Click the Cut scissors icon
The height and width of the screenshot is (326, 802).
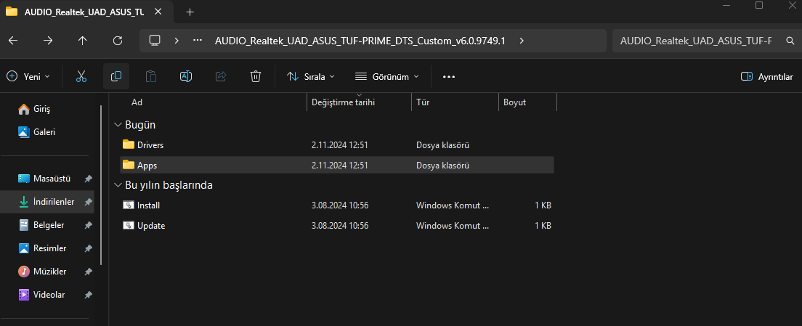81,76
